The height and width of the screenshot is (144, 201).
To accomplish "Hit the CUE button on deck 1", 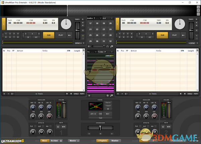I will 49,35.
